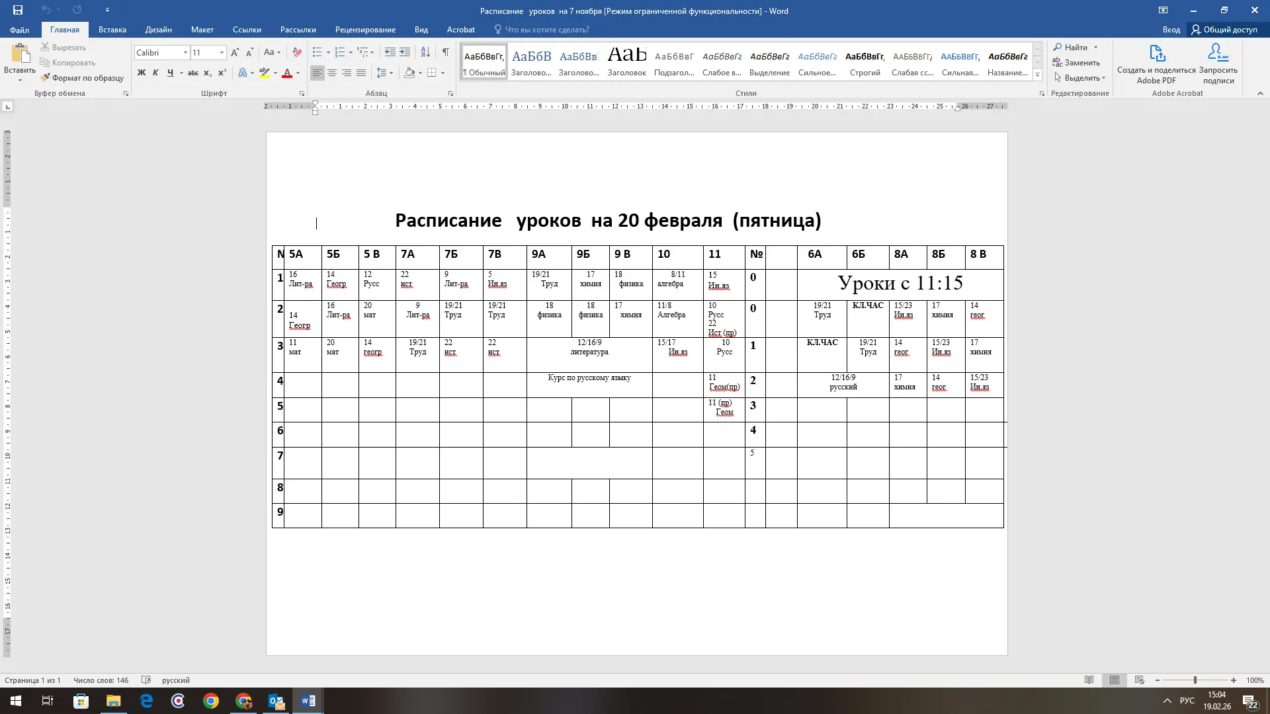Click the zoom slider handle in status bar
The height and width of the screenshot is (714, 1270).
click(1195, 680)
